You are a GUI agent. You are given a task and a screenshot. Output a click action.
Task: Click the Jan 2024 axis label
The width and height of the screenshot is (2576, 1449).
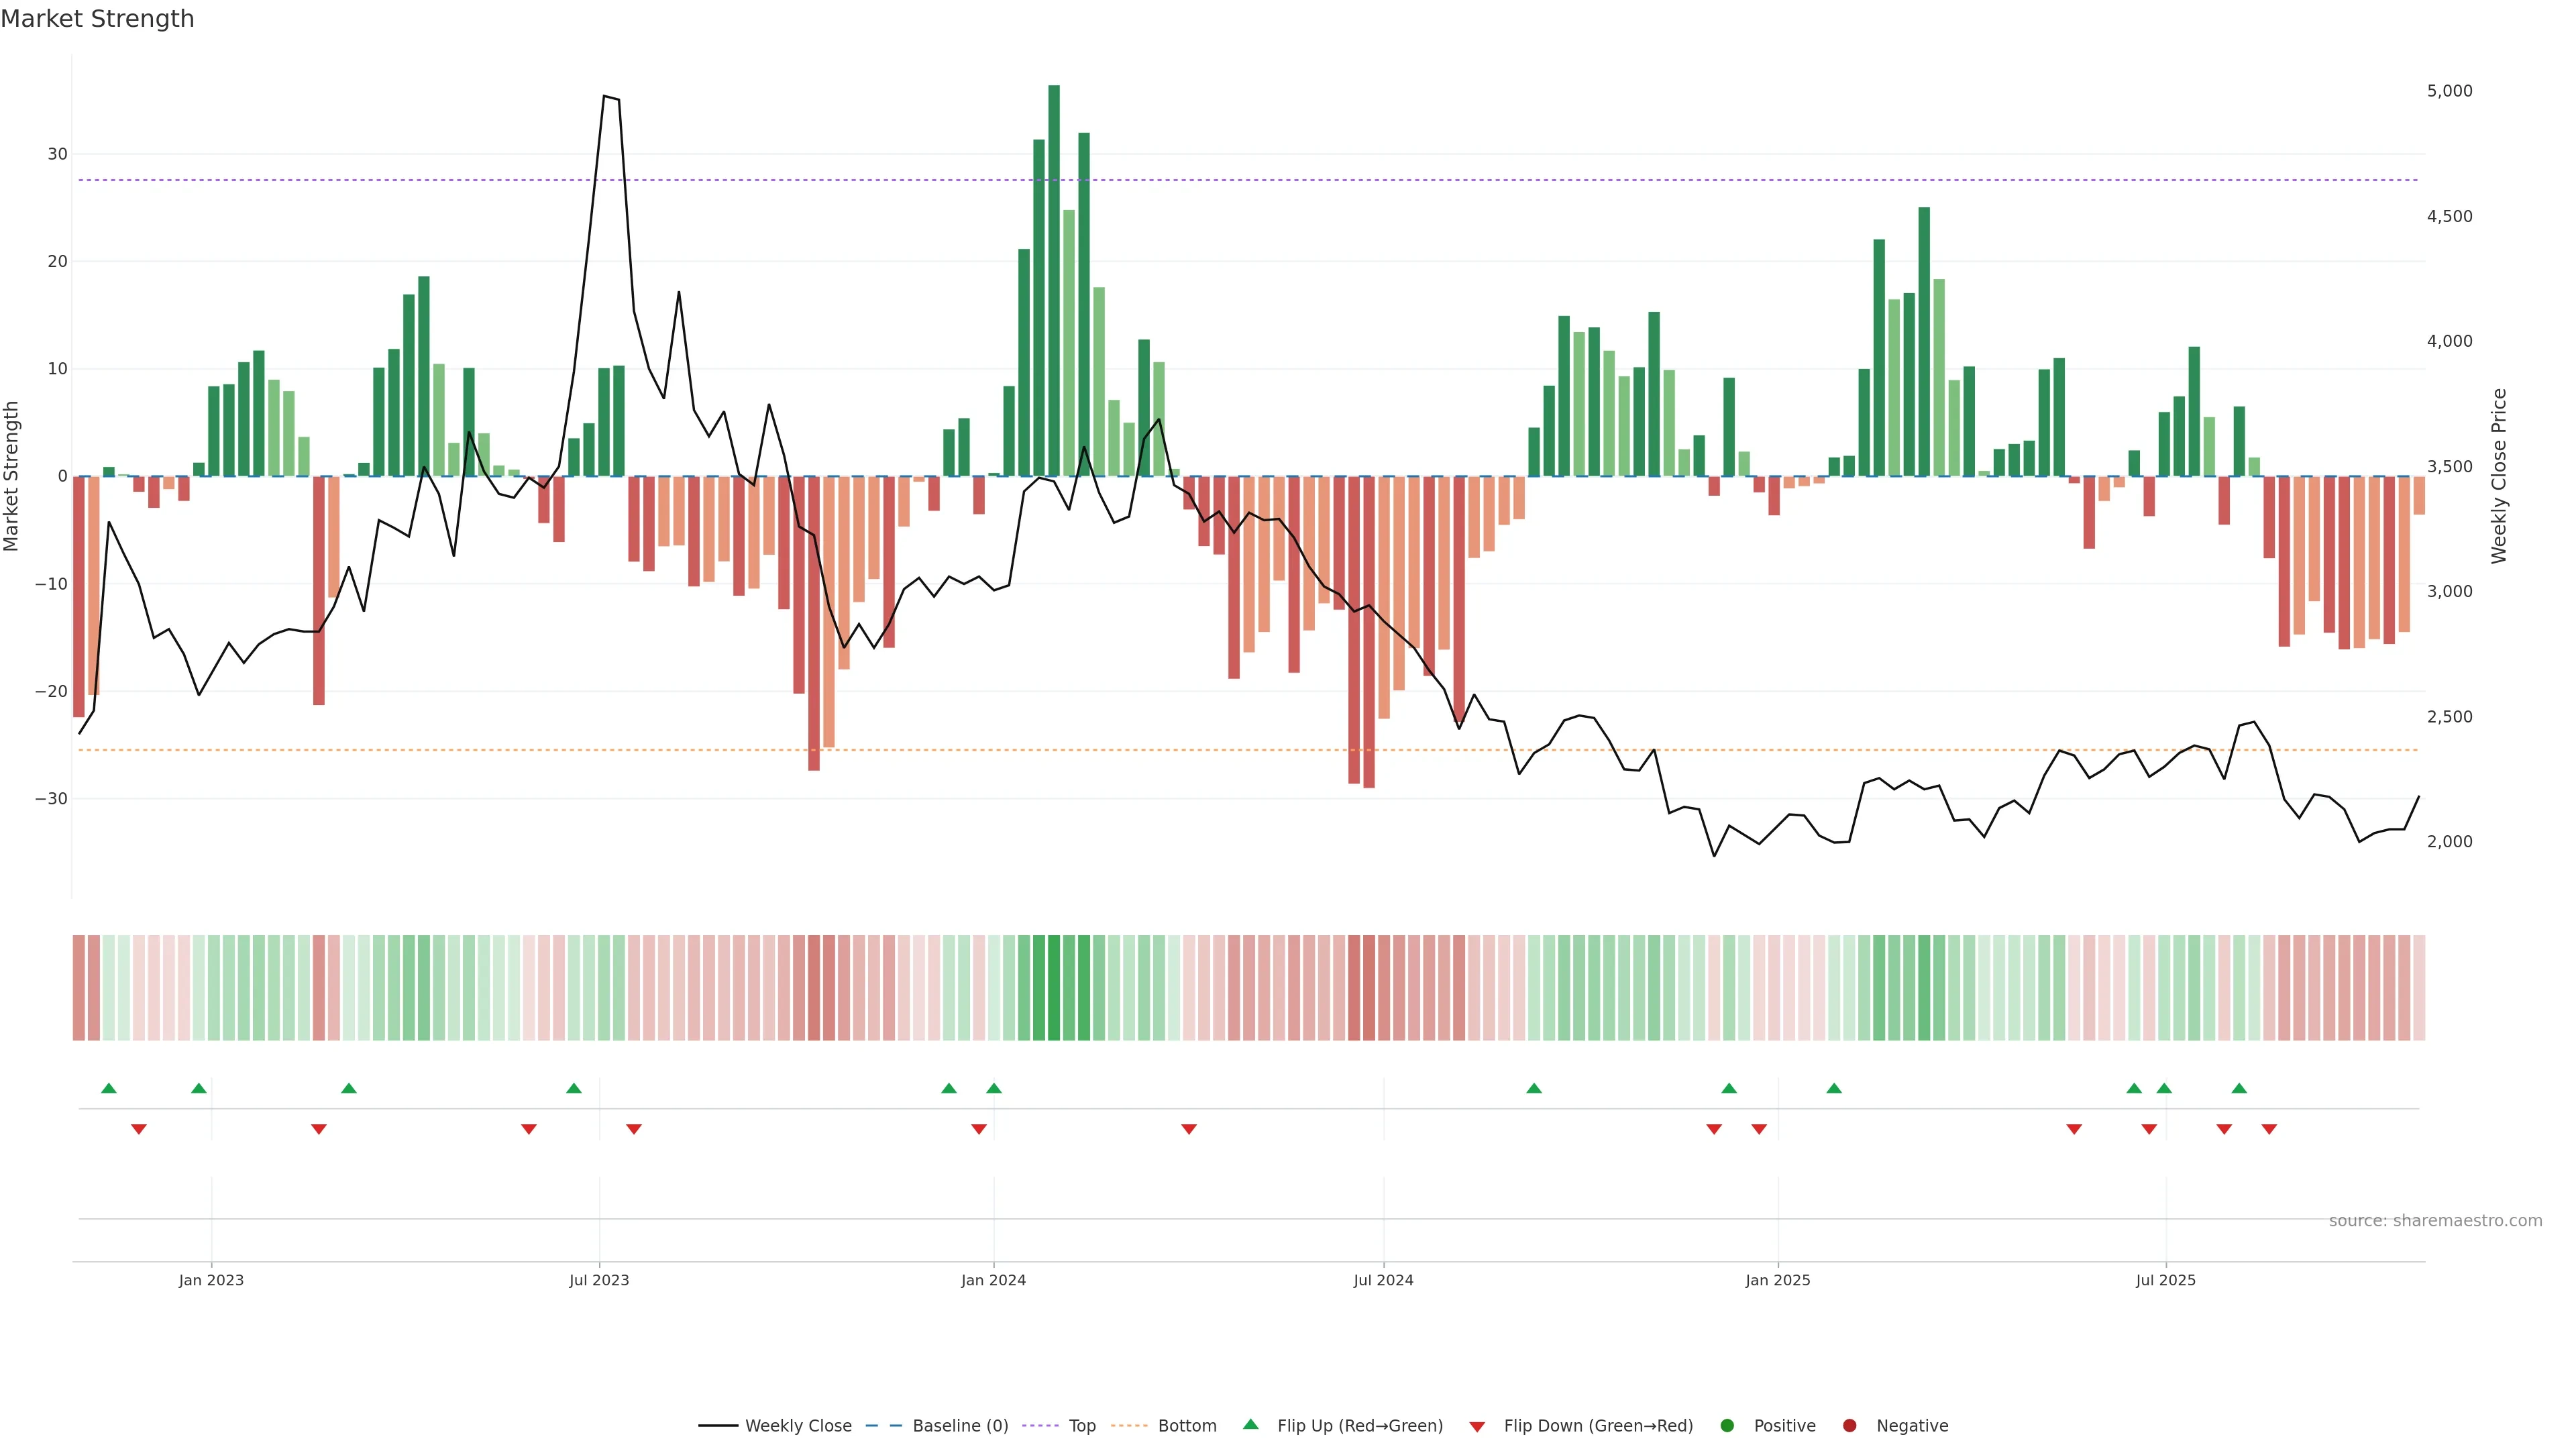click(x=993, y=1280)
